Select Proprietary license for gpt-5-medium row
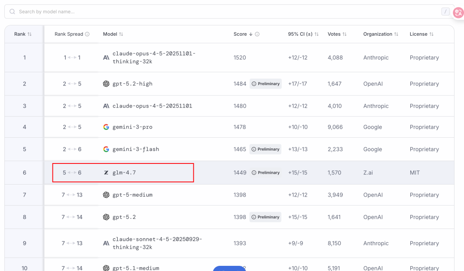The width and height of the screenshot is (464, 271). coord(424,195)
